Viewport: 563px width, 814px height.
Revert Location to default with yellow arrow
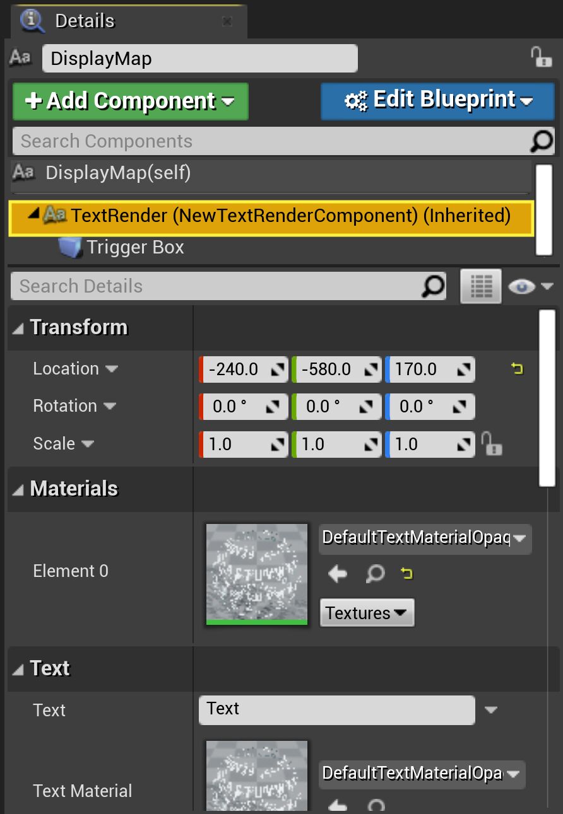coord(518,369)
